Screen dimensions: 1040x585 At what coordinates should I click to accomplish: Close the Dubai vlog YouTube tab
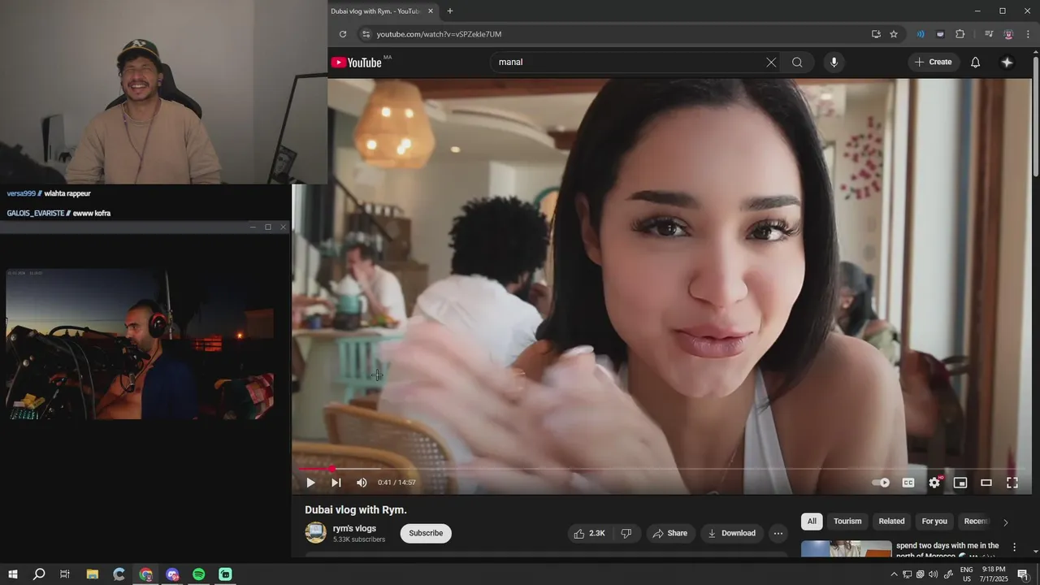click(431, 11)
